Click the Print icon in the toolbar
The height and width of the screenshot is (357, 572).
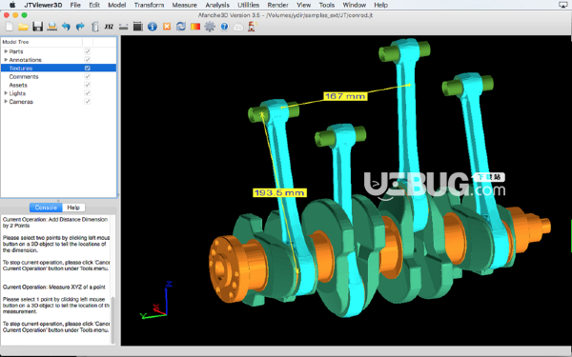pos(51,27)
